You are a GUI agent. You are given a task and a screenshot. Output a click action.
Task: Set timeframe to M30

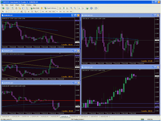(54, 12)
